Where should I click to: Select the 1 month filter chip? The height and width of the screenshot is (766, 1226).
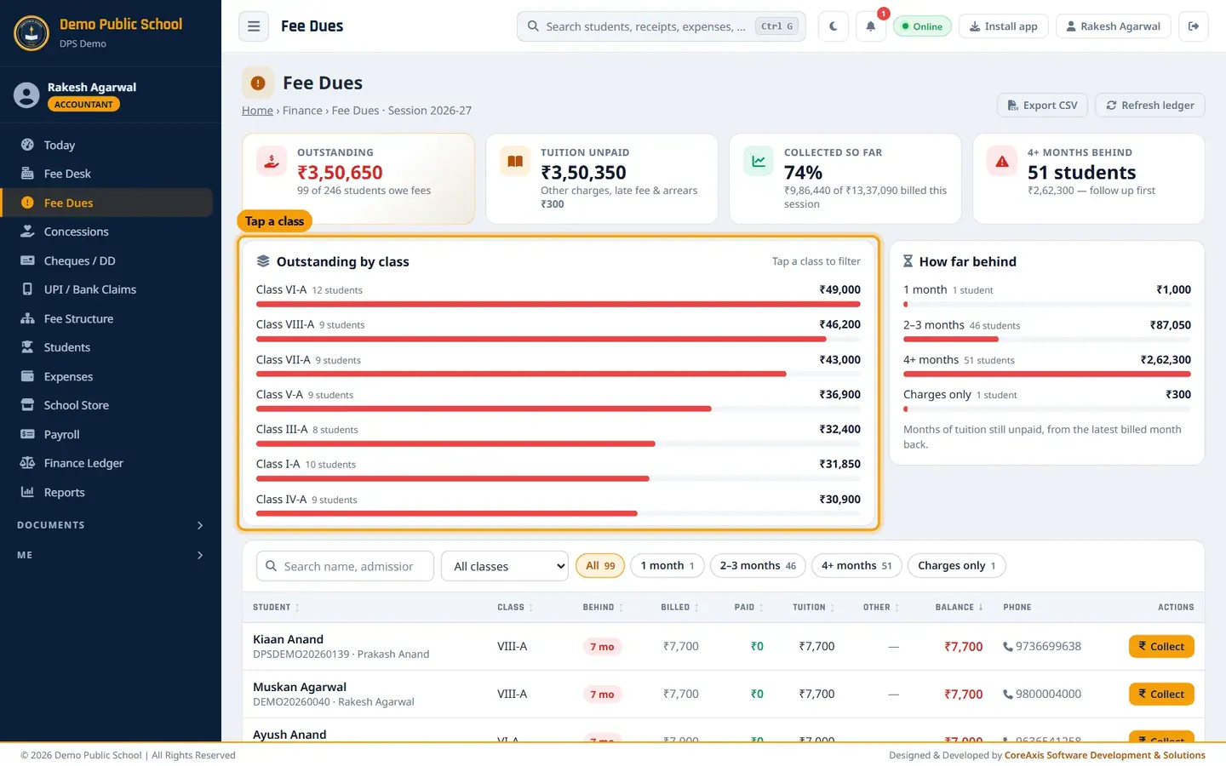[667, 566]
